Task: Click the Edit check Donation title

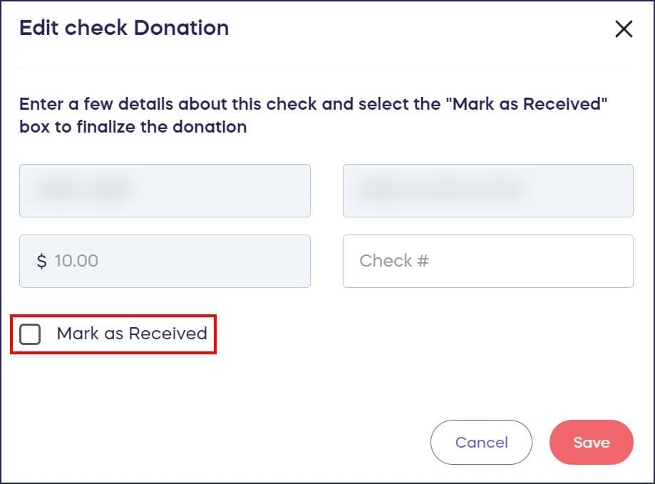Action: click(124, 28)
